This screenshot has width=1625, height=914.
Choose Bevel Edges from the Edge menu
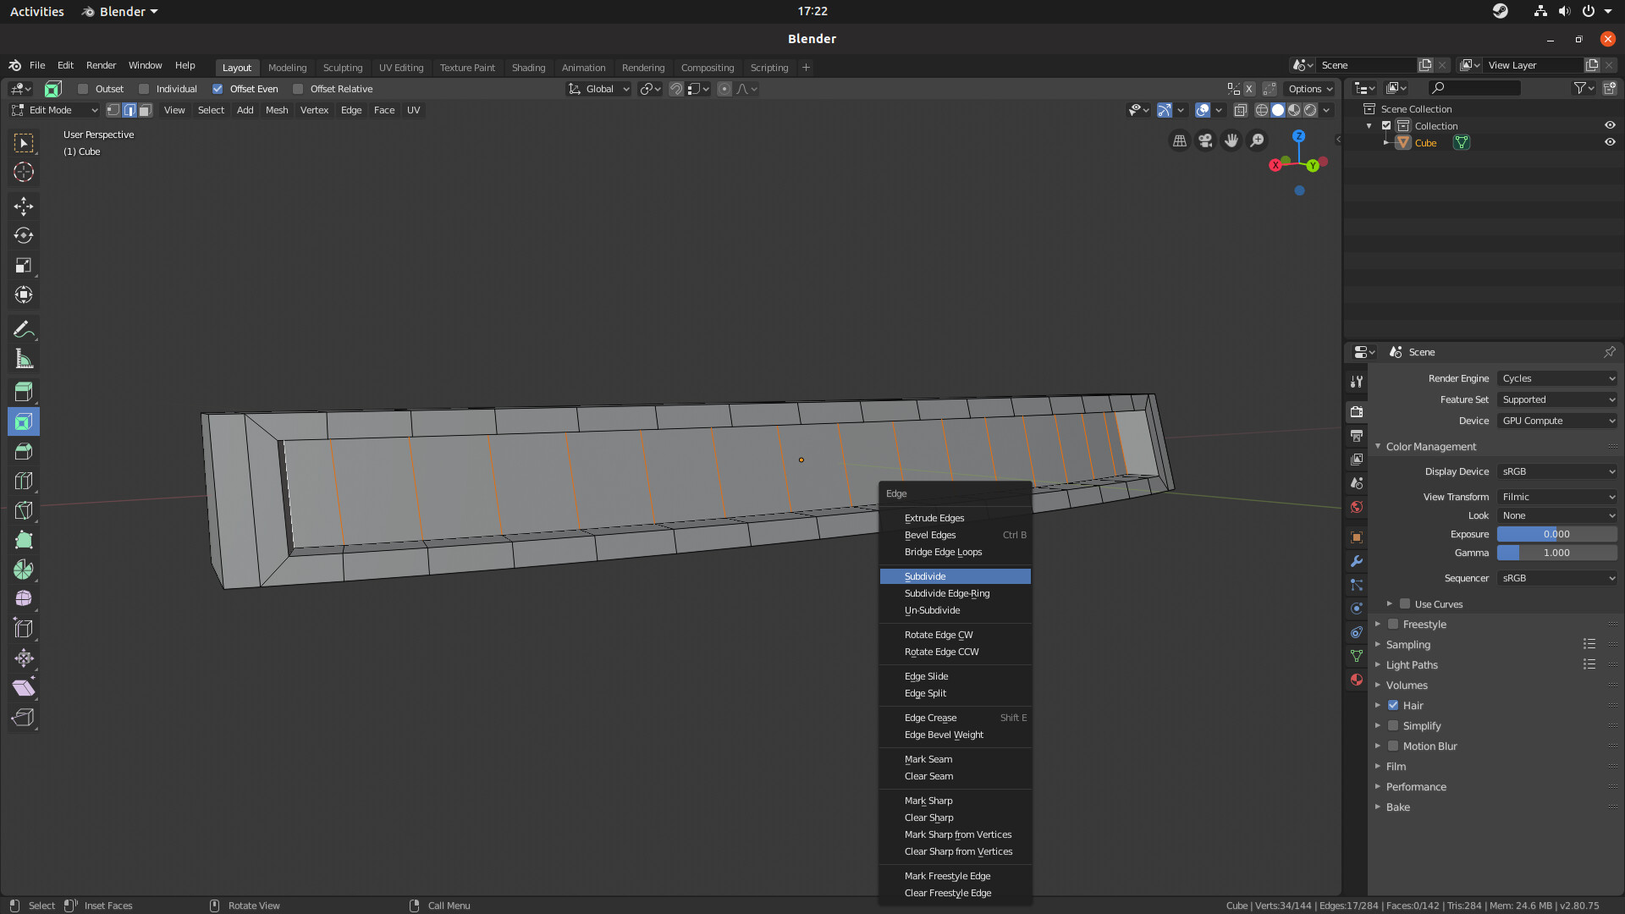pyautogui.click(x=956, y=535)
